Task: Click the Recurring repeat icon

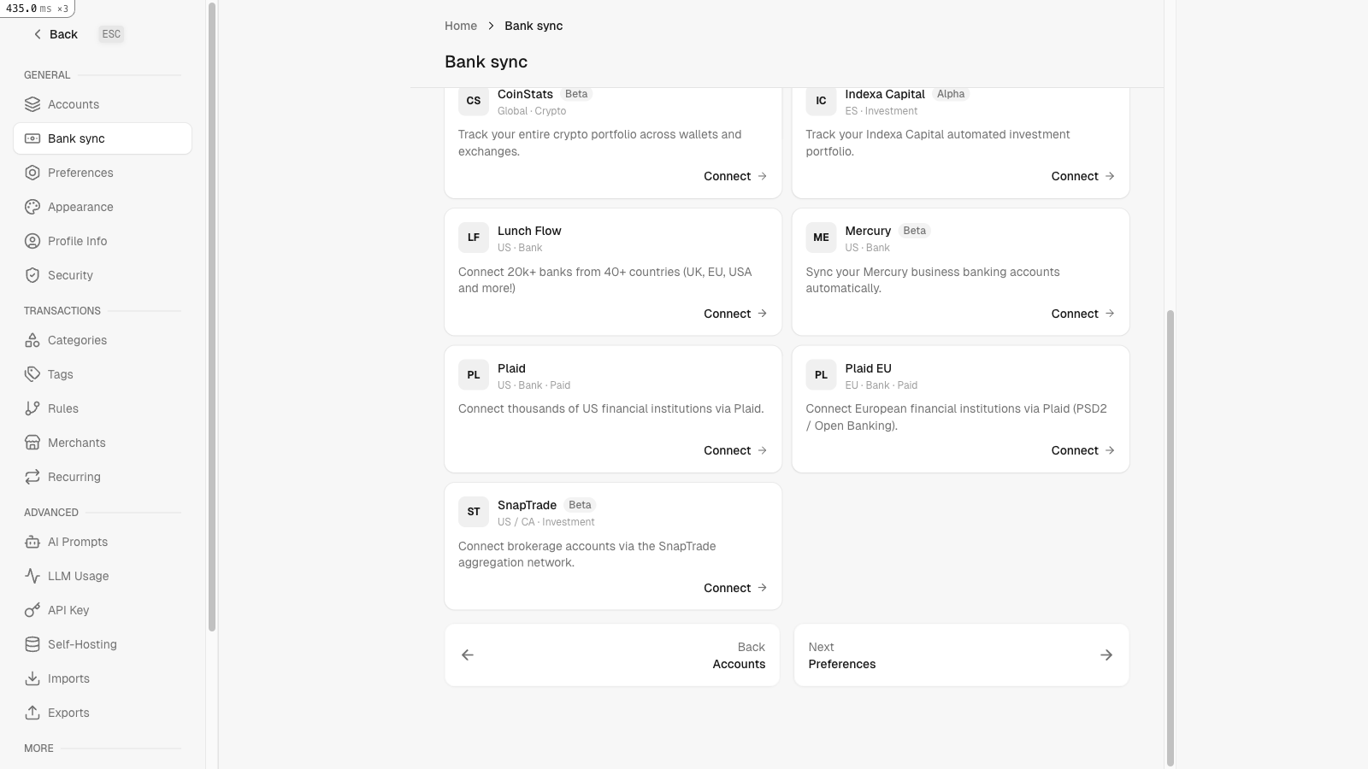Action: click(x=32, y=477)
